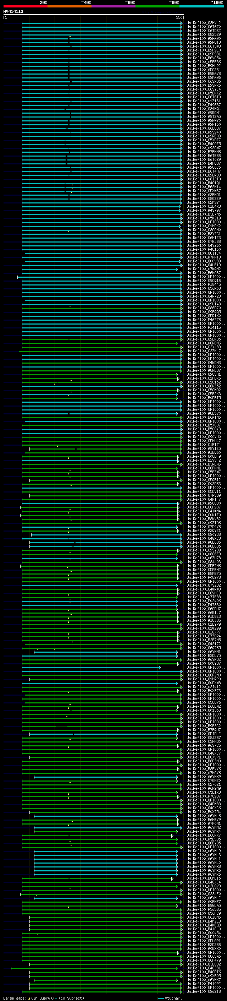Select label UniRef100_Q754V6
Viewport: 227px width, 1001px height.
(204, 527)
